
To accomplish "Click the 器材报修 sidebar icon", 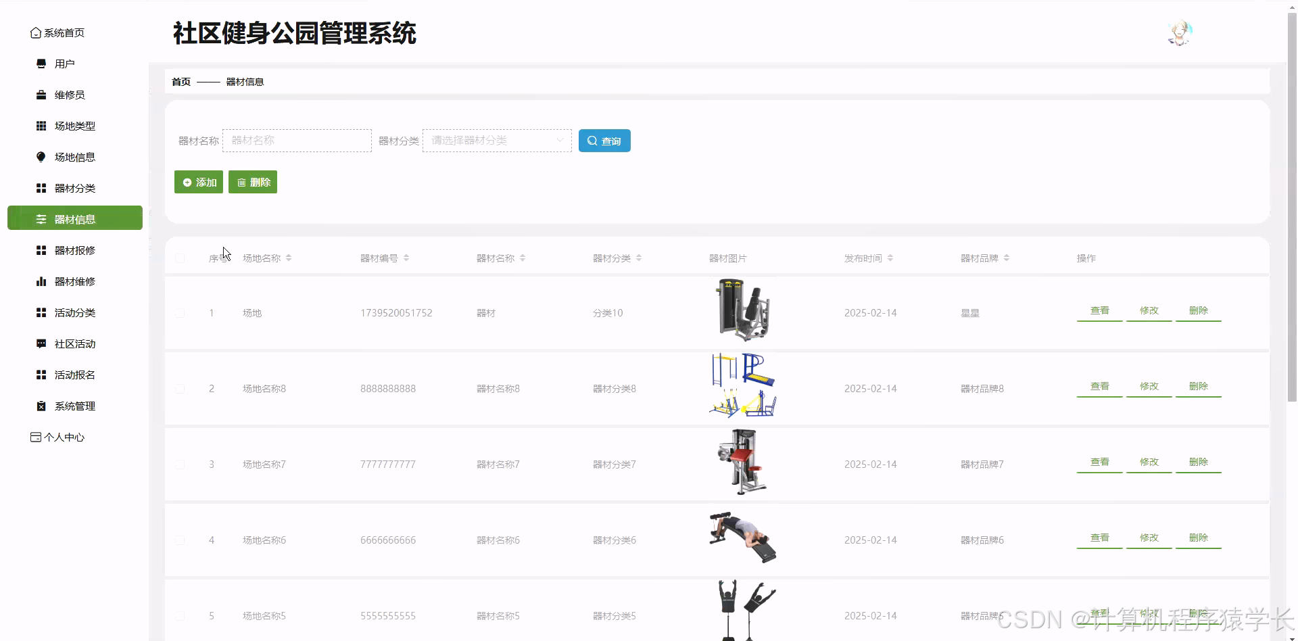I will 40,250.
